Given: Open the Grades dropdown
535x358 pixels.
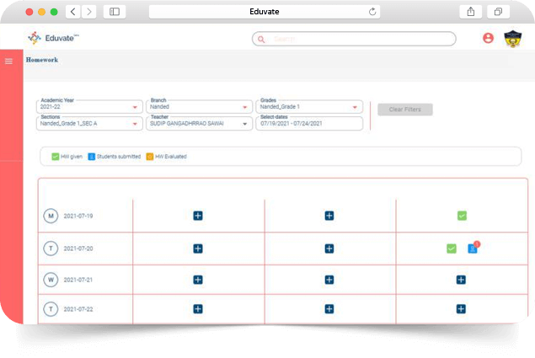Looking at the screenshot, I should coord(309,107).
